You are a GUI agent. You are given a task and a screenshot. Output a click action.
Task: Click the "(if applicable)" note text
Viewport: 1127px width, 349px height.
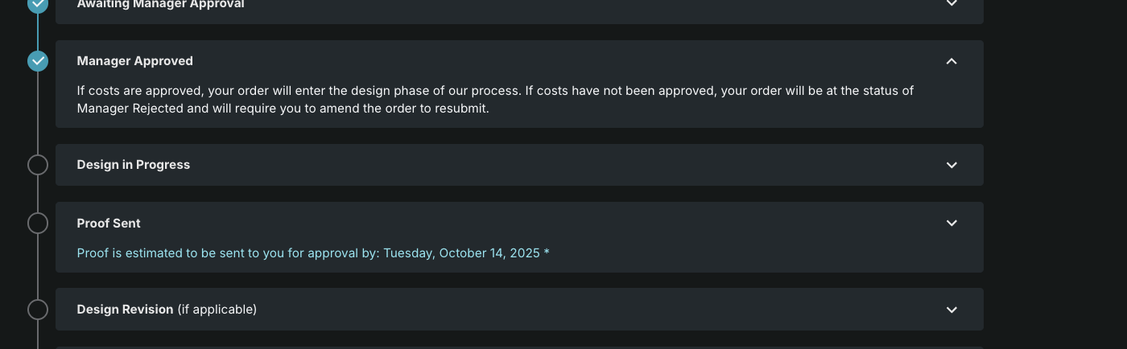pos(217,310)
